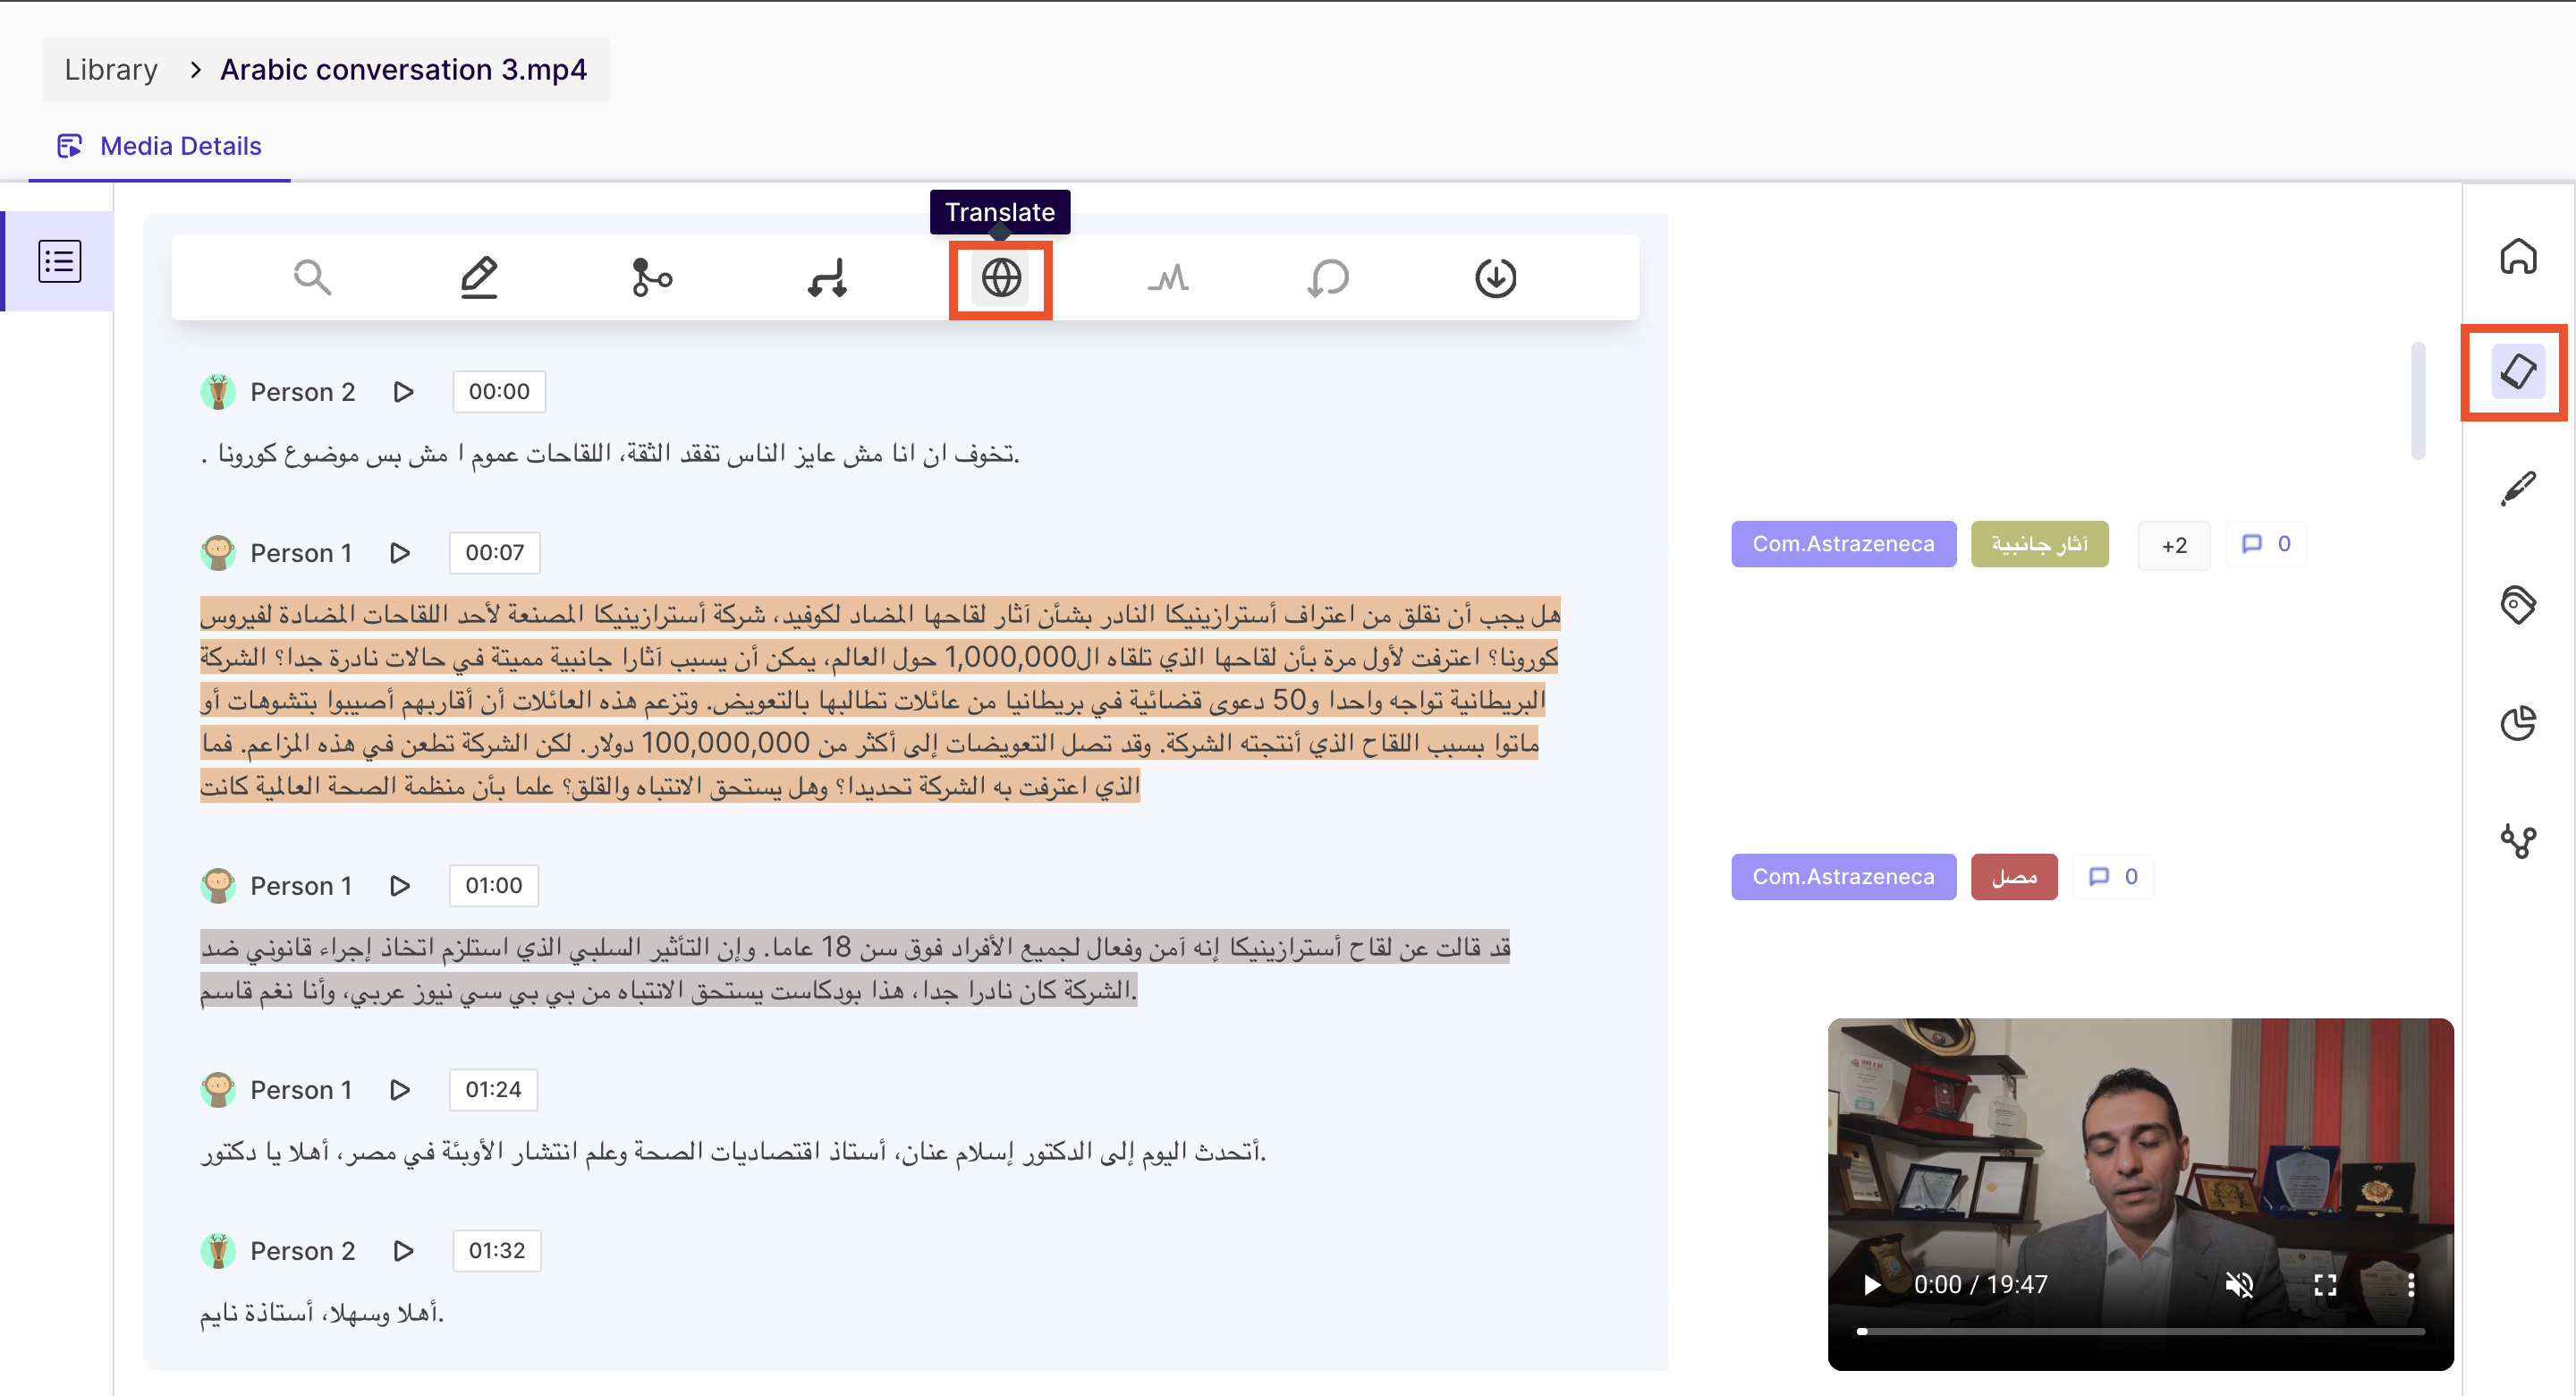Play Person 1 segment at 01:24
The width and height of the screenshot is (2576, 1396).
(x=400, y=1091)
